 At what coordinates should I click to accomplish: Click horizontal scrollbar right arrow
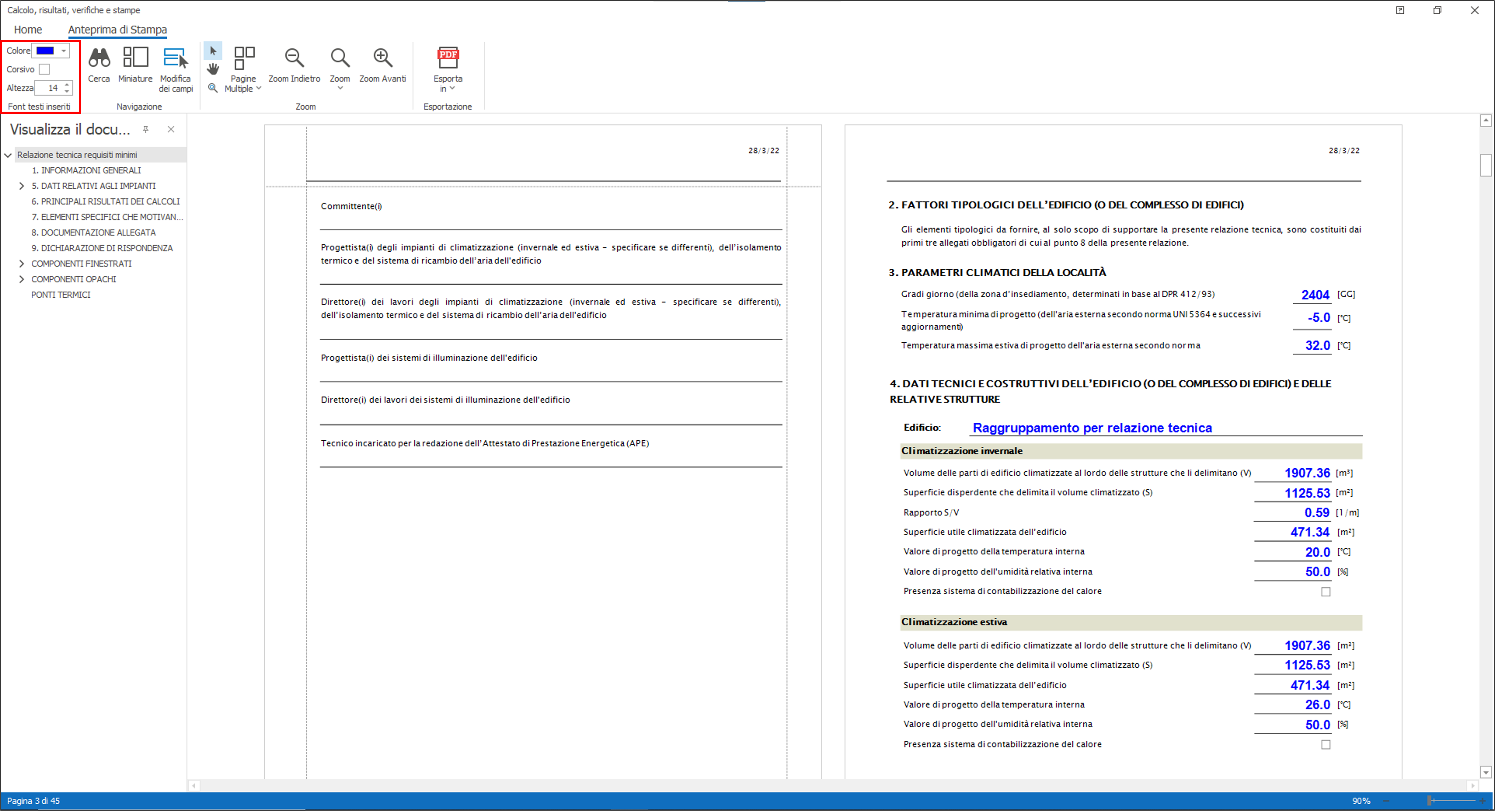[x=1472, y=786]
